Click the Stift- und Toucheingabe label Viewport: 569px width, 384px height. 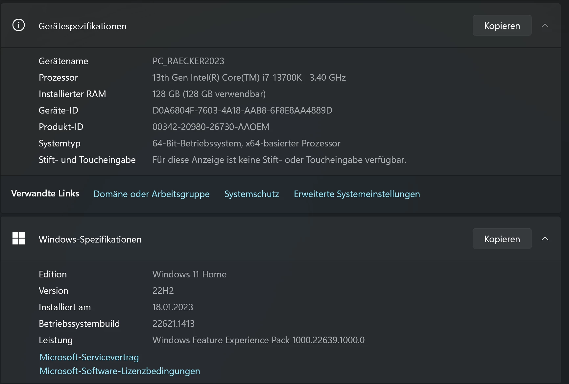(87, 160)
